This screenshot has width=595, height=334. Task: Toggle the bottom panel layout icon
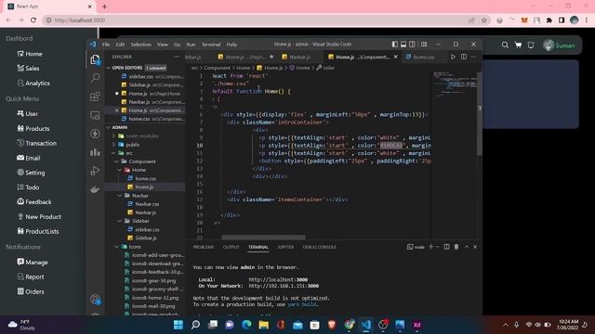point(403,45)
